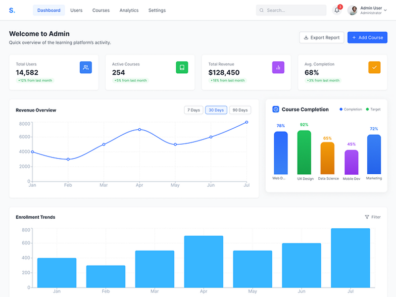Screen dimensions: 396x297
Task: Click the S. logo in header
Action: [x=12, y=10]
